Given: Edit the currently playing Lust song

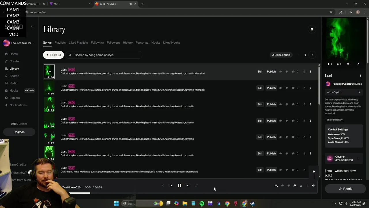Looking at the screenshot, I should click(x=260, y=72).
